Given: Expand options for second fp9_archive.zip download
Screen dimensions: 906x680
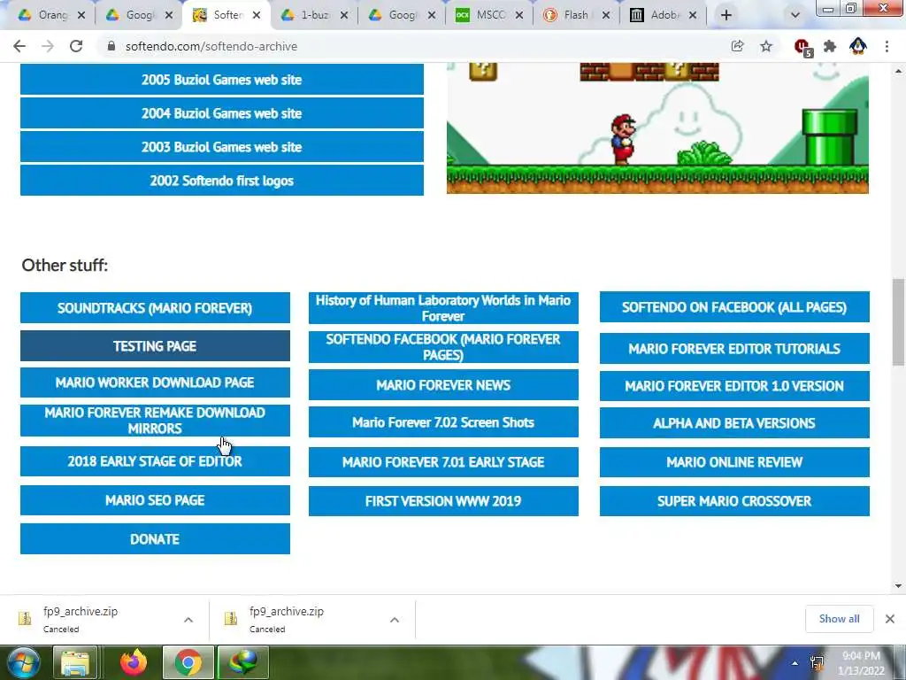Looking at the screenshot, I should coord(395,620).
